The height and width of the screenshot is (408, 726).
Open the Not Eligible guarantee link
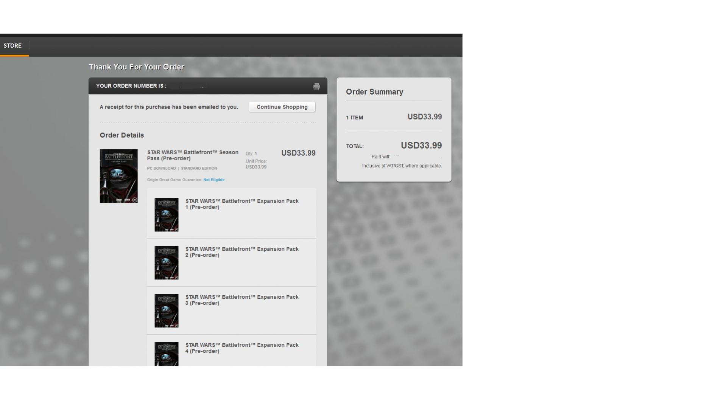point(214,180)
